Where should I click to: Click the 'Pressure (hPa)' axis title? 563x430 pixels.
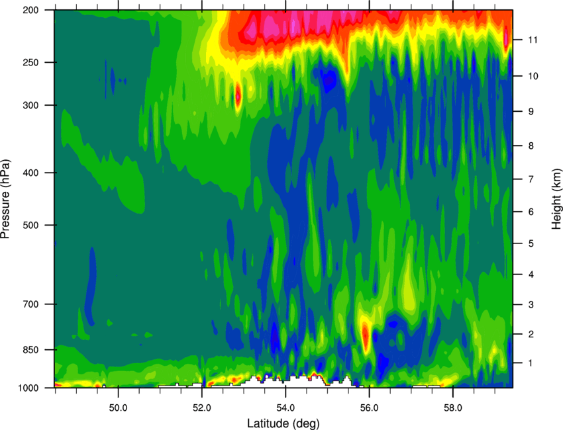point(5,199)
